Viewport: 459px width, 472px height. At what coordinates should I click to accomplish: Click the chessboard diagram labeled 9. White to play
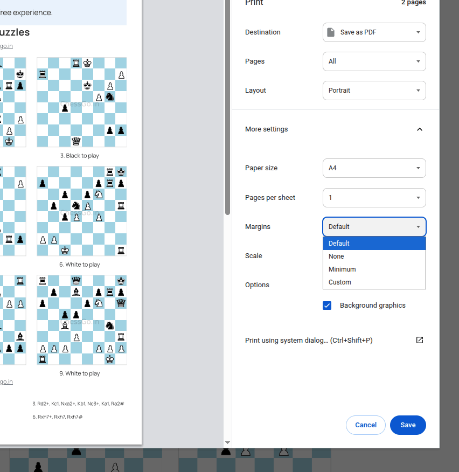81,320
